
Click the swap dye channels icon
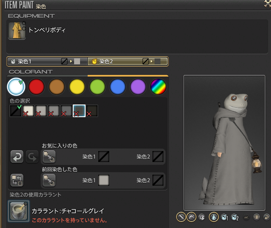pyautogui.click(x=17, y=180)
